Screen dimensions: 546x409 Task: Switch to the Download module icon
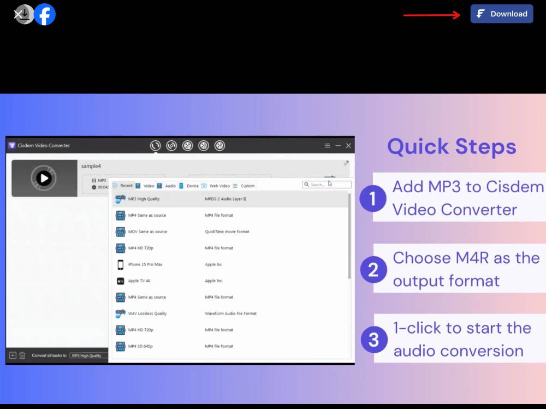point(171,145)
